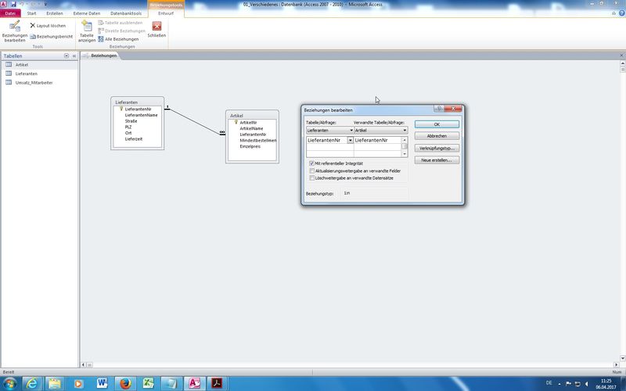Image resolution: width=626 pixels, height=391 pixels.
Task: Open Microsoft Word from the taskbar
Action: pos(102,384)
